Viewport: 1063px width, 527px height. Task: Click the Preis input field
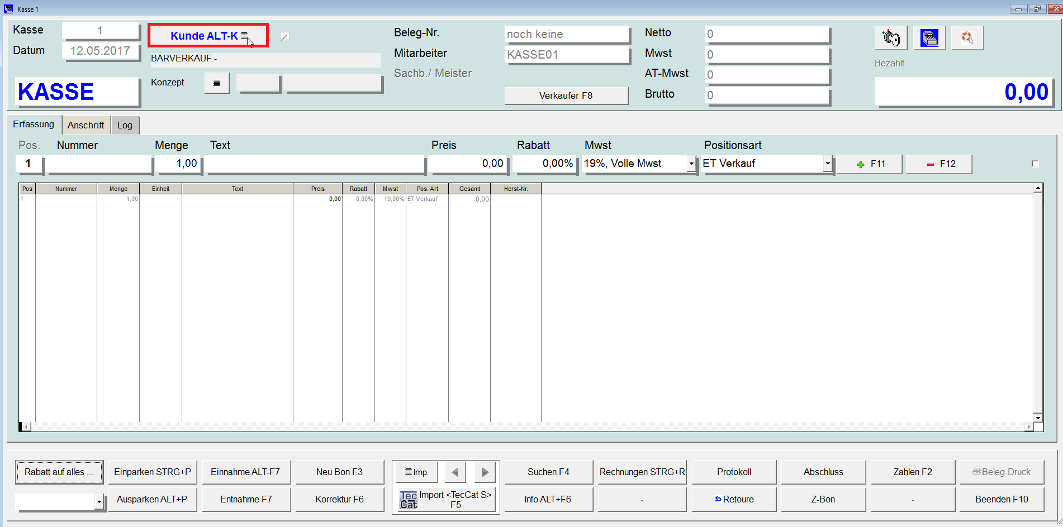468,164
